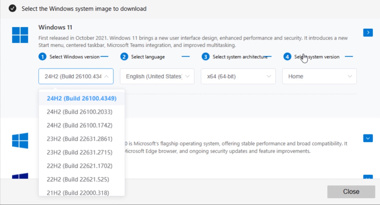
Task: Click the Windows 10 logo icon
Action: 20,140
